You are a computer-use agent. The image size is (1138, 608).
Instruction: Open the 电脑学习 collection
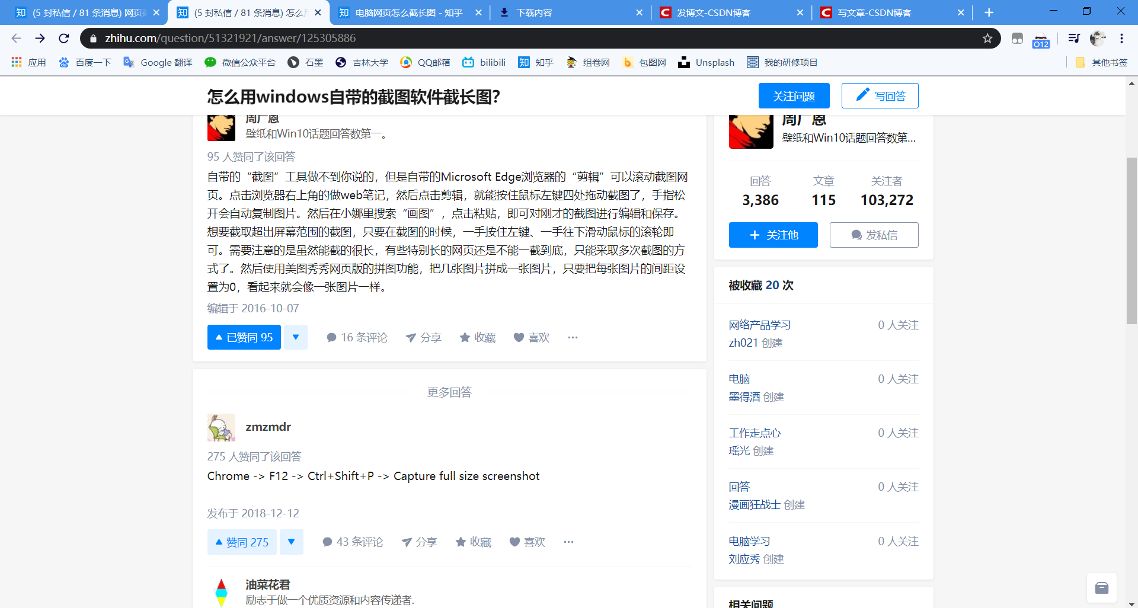coord(750,541)
